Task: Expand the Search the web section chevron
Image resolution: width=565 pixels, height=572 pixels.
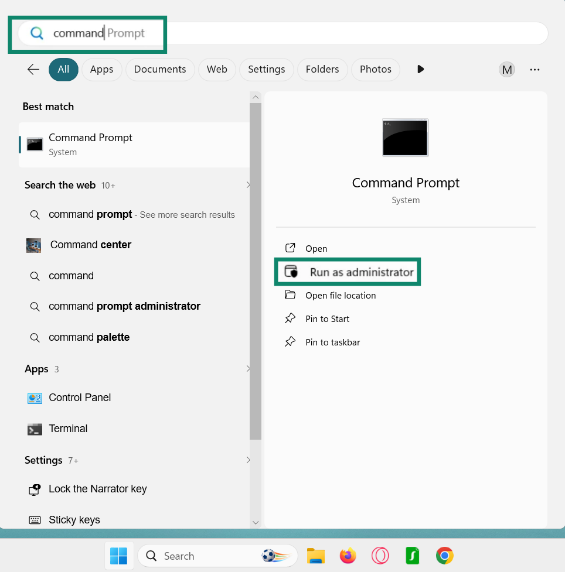Action: [x=248, y=185]
